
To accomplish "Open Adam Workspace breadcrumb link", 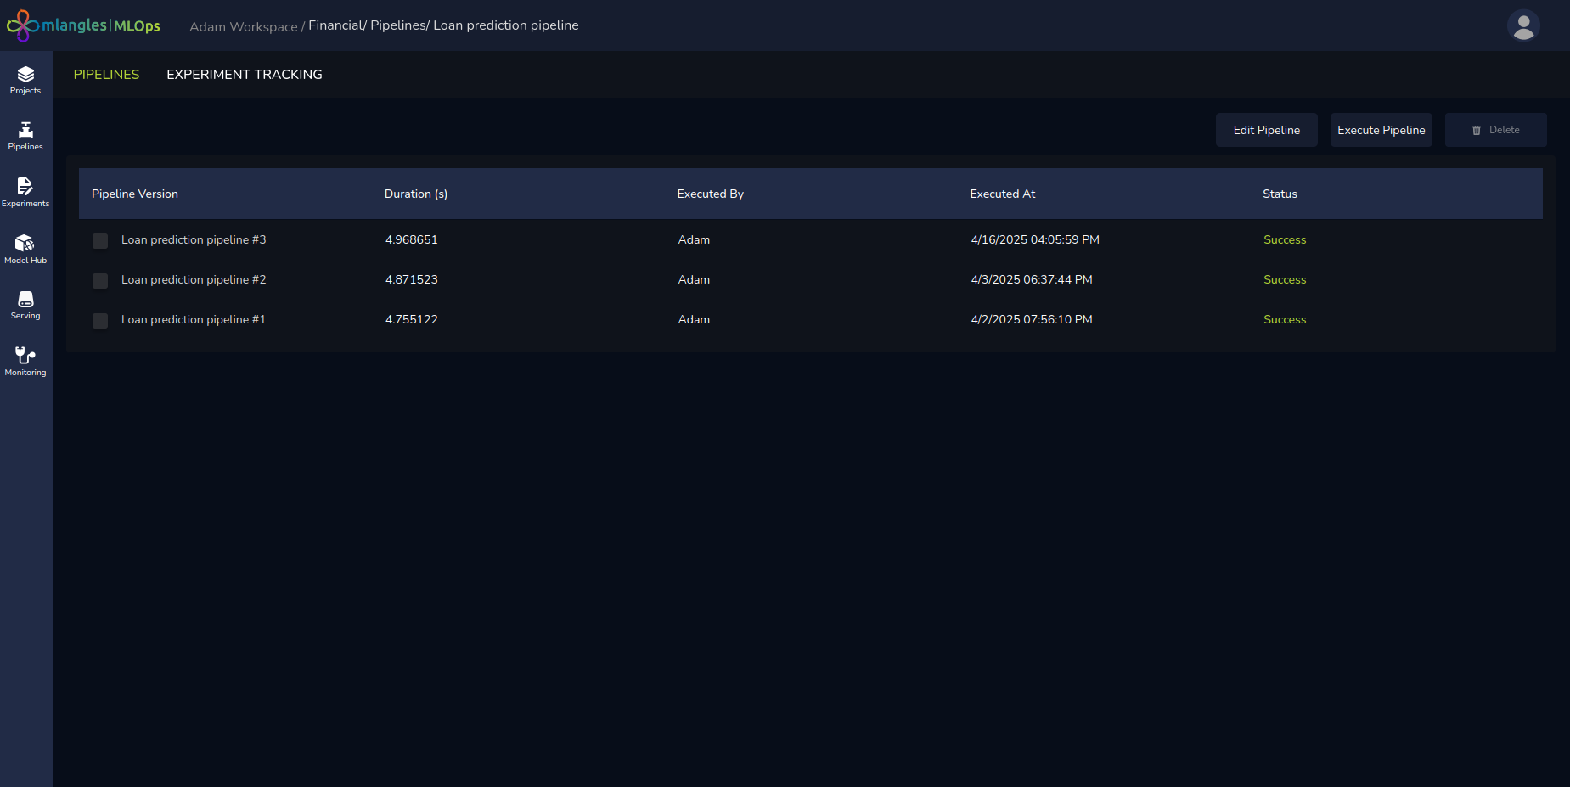I will click(x=243, y=26).
